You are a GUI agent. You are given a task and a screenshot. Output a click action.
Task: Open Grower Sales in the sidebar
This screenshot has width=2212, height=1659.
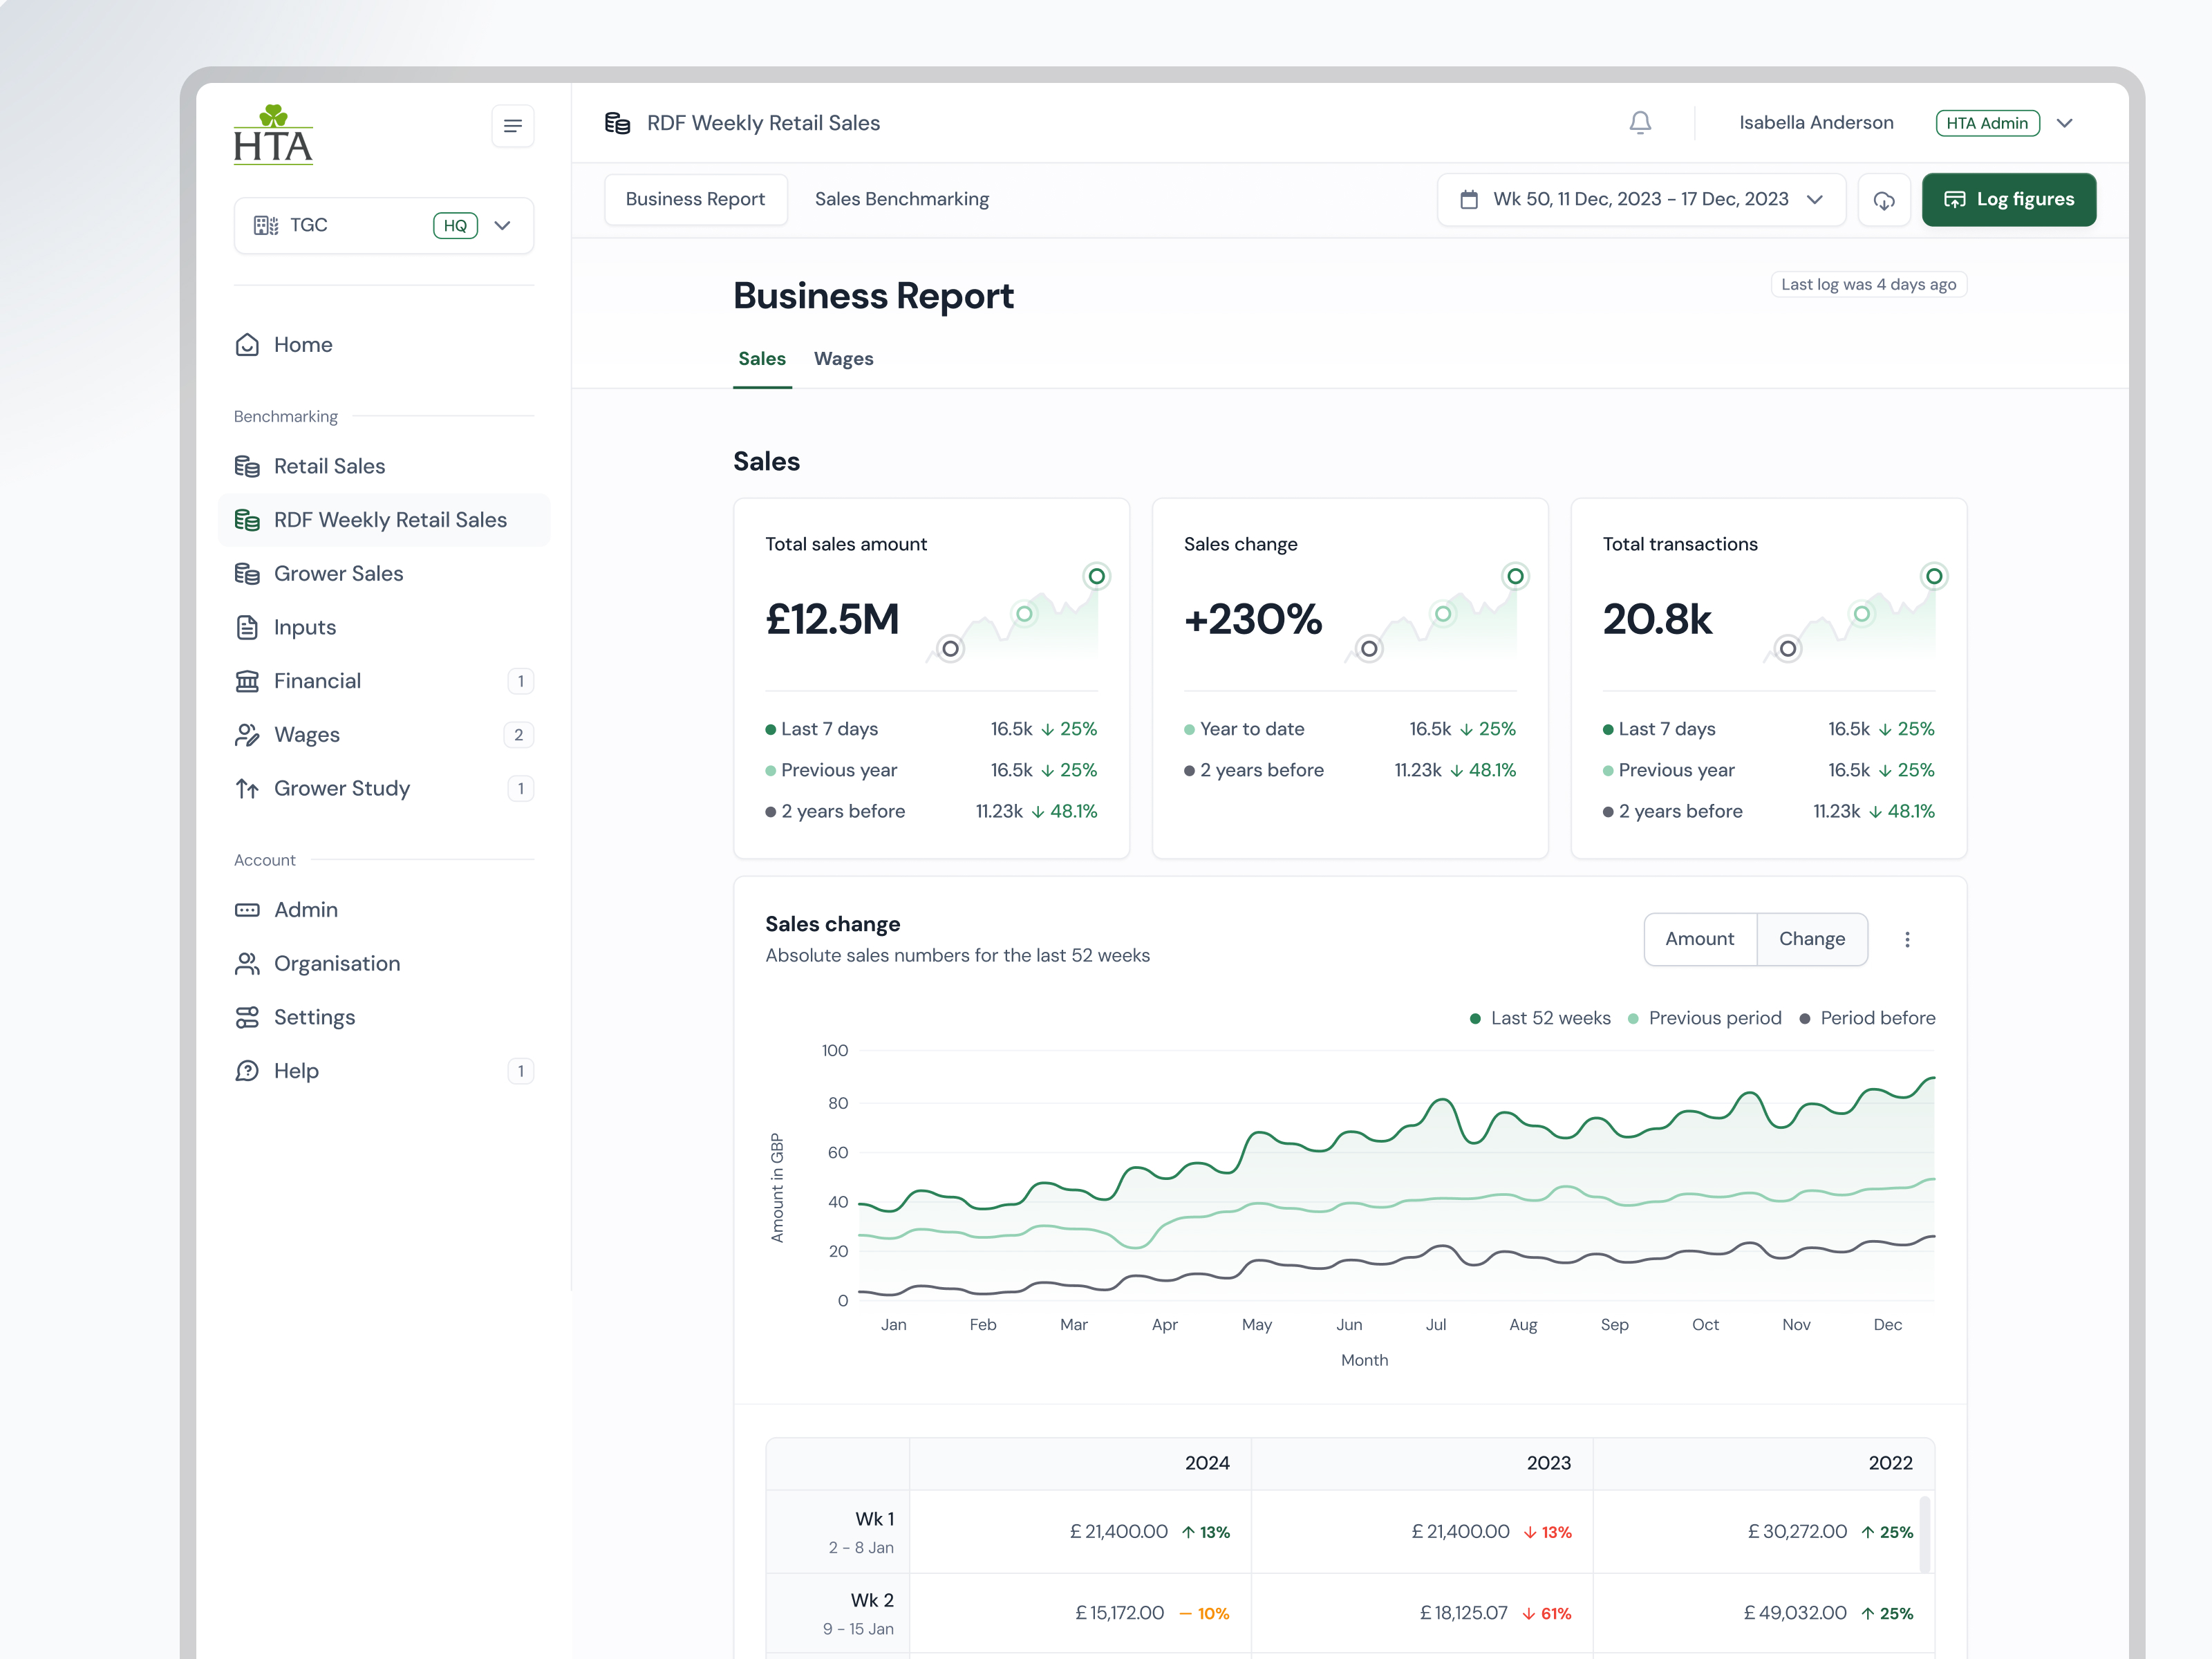[x=338, y=574]
